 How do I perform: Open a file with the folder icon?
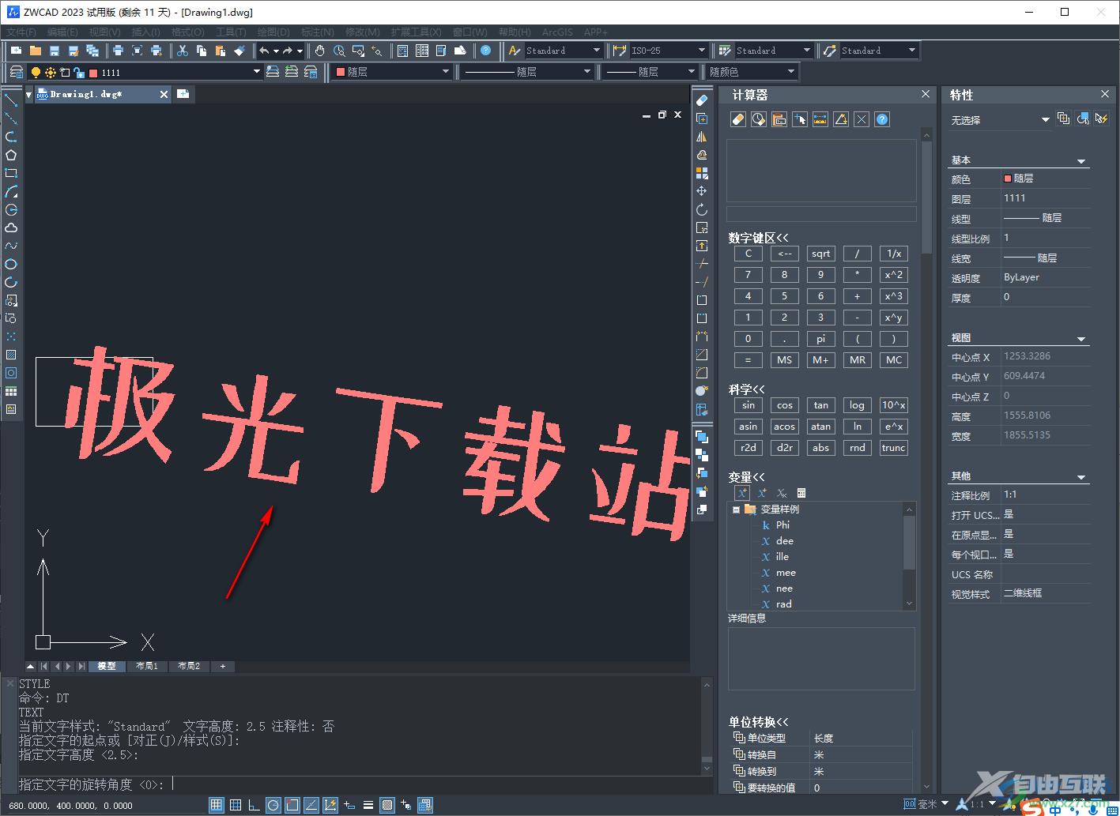coord(35,51)
